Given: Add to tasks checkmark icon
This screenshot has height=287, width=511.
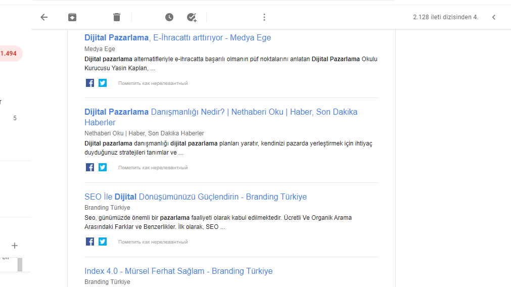Looking at the screenshot, I should tap(192, 17).
